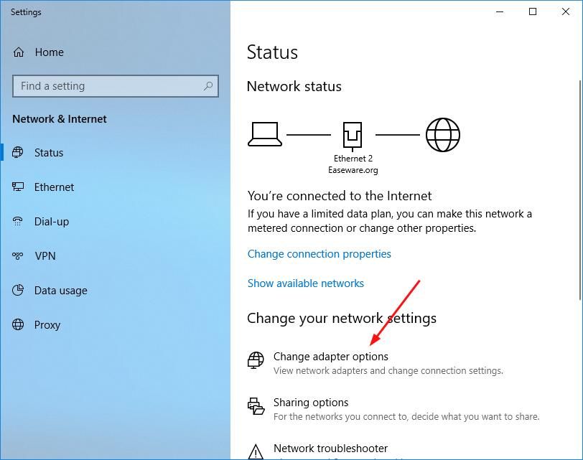Image resolution: width=583 pixels, height=460 pixels.
Task: Click the Data usage icon
Action: click(x=19, y=291)
